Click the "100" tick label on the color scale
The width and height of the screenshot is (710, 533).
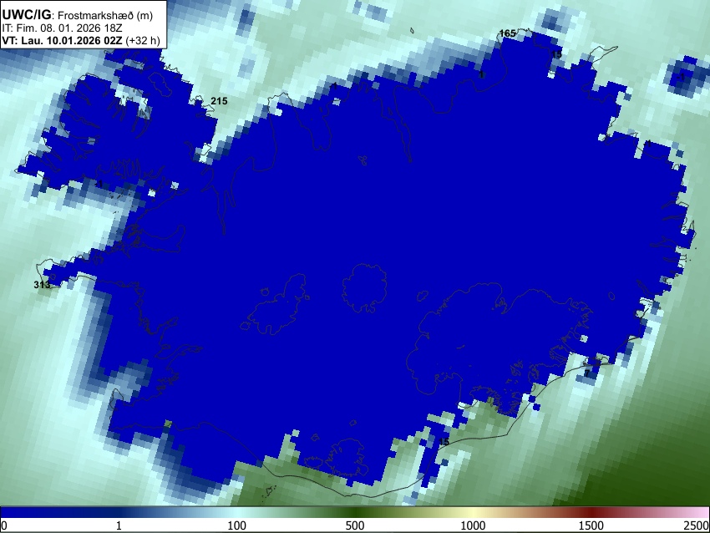(x=236, y=525)
